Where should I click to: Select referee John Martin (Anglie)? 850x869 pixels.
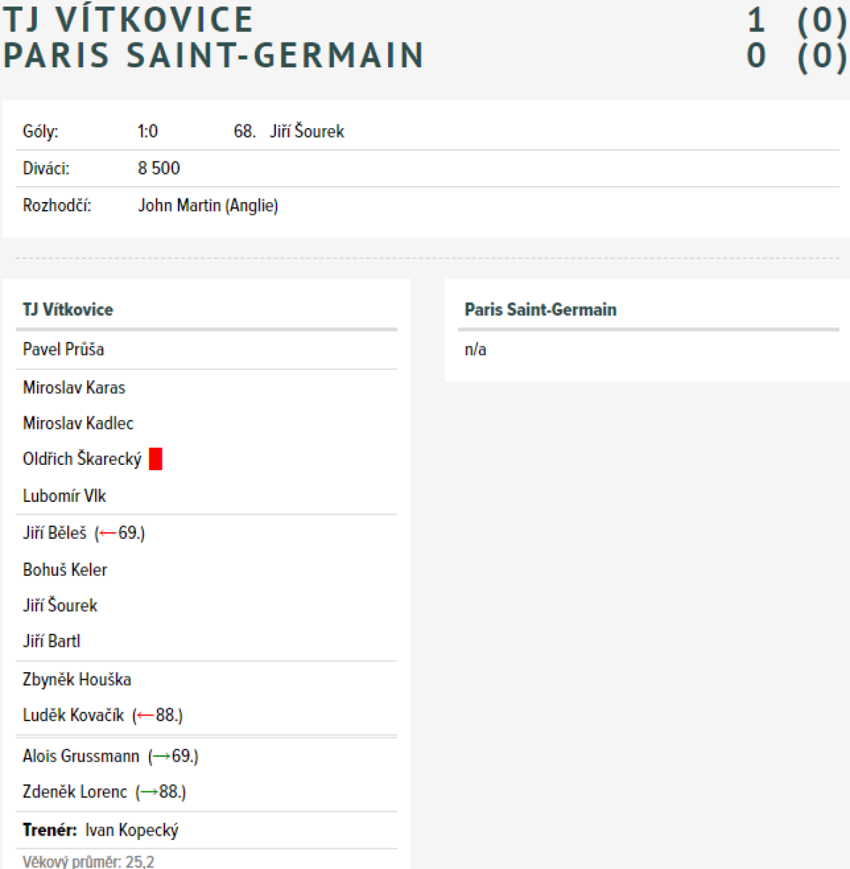208,206
